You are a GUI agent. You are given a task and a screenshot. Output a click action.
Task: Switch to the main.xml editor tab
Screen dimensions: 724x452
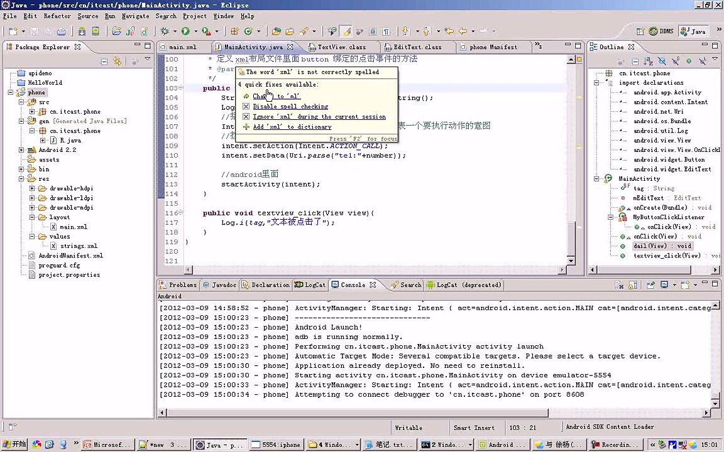pos(182,47)
